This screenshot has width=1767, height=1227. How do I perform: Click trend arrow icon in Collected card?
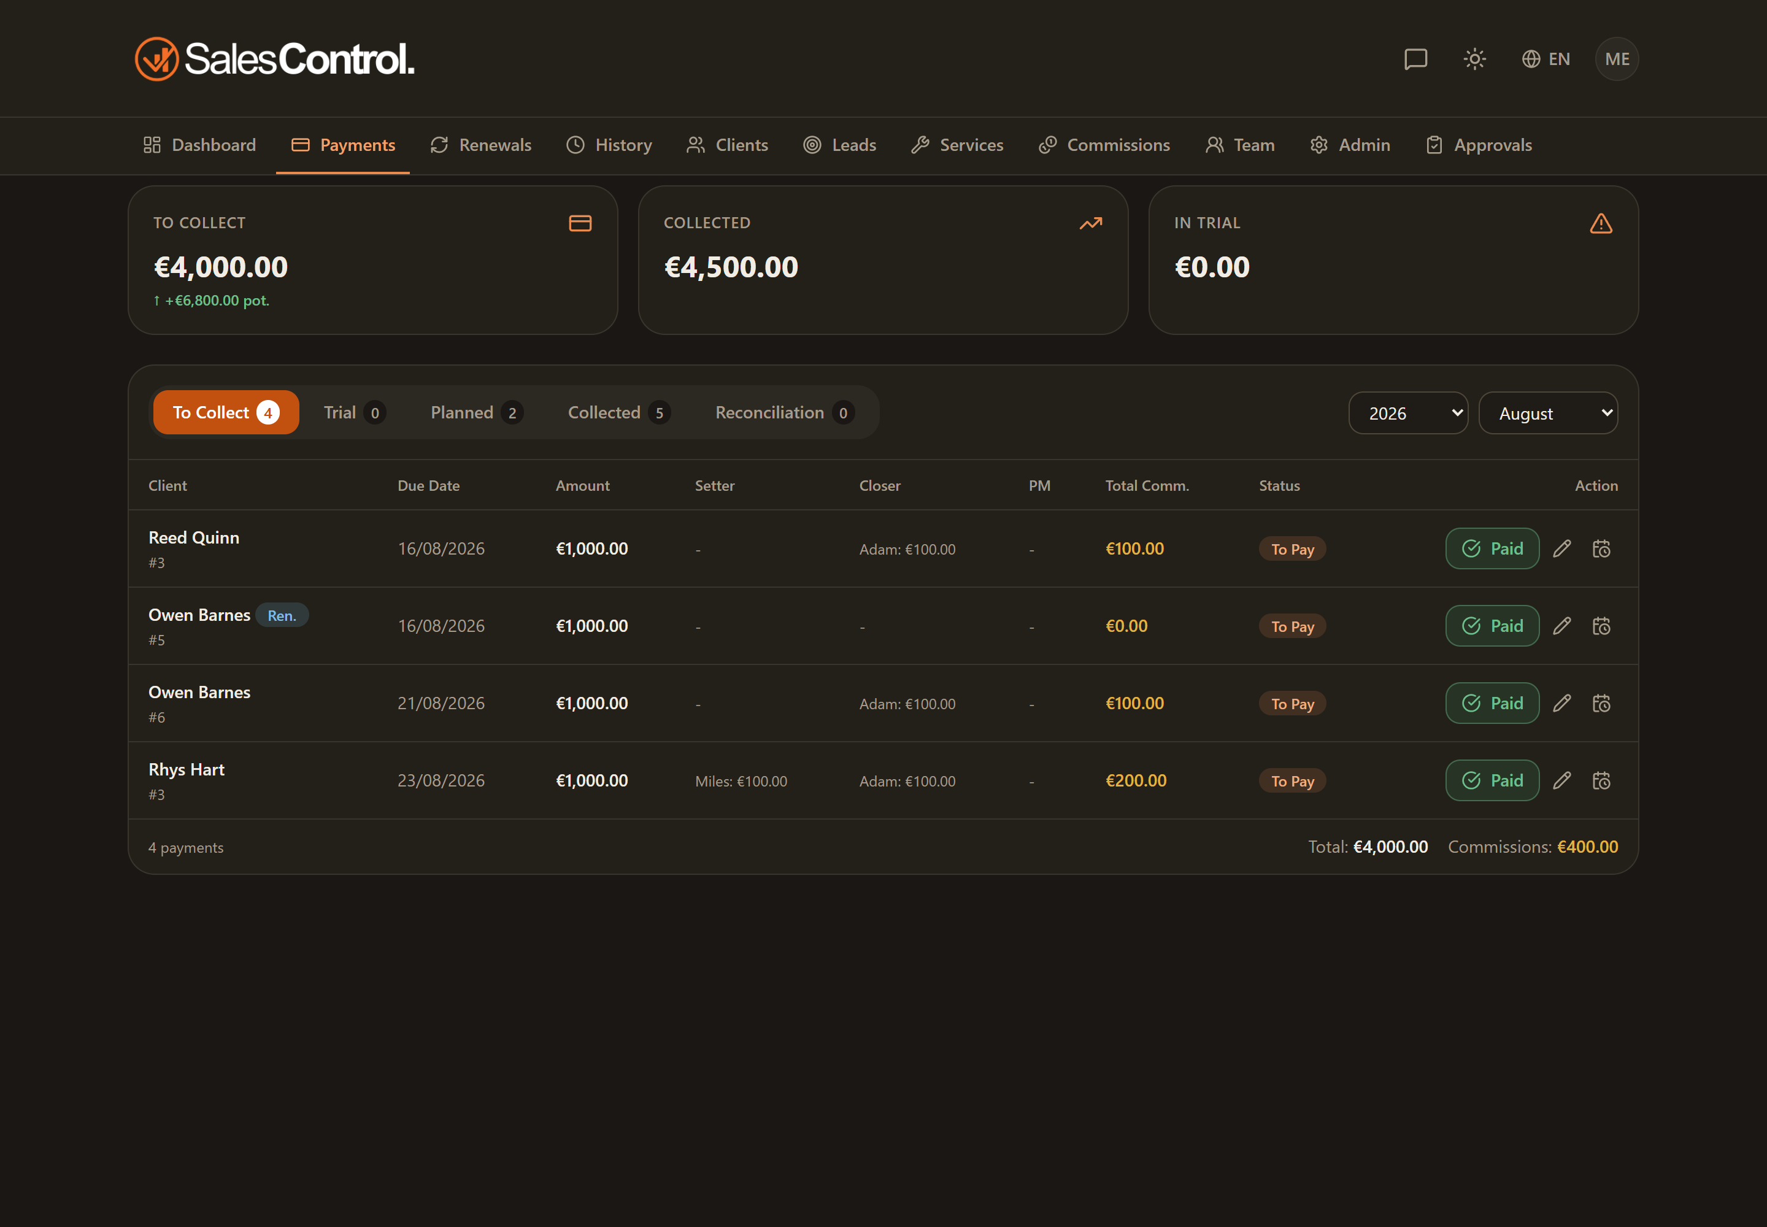tap(1090, 224)
